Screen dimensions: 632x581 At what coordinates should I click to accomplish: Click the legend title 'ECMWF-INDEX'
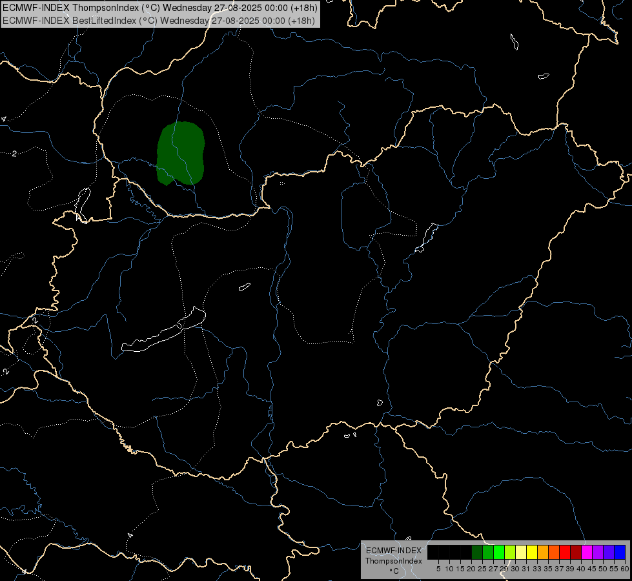(394, 551)
